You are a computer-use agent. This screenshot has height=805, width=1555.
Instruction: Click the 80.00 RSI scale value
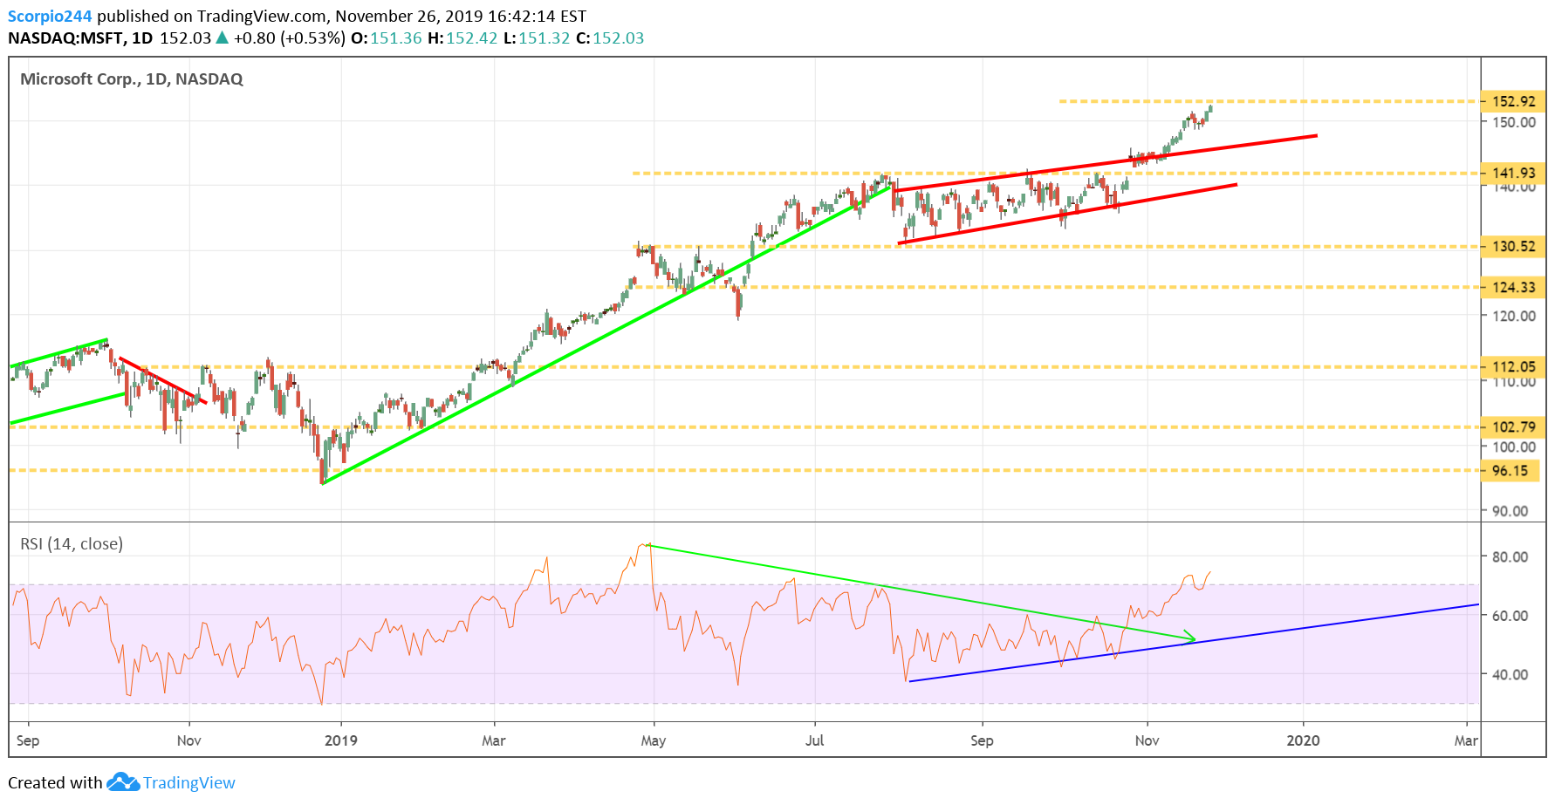pos(1510,556)
